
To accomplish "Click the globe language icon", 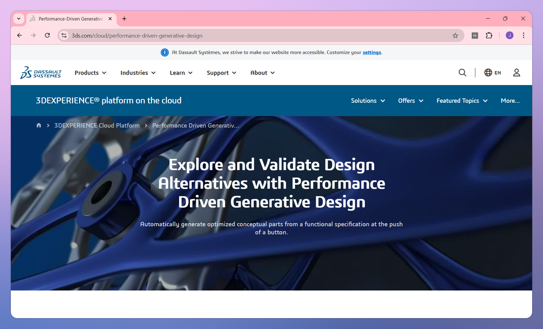I will point(488,72).
